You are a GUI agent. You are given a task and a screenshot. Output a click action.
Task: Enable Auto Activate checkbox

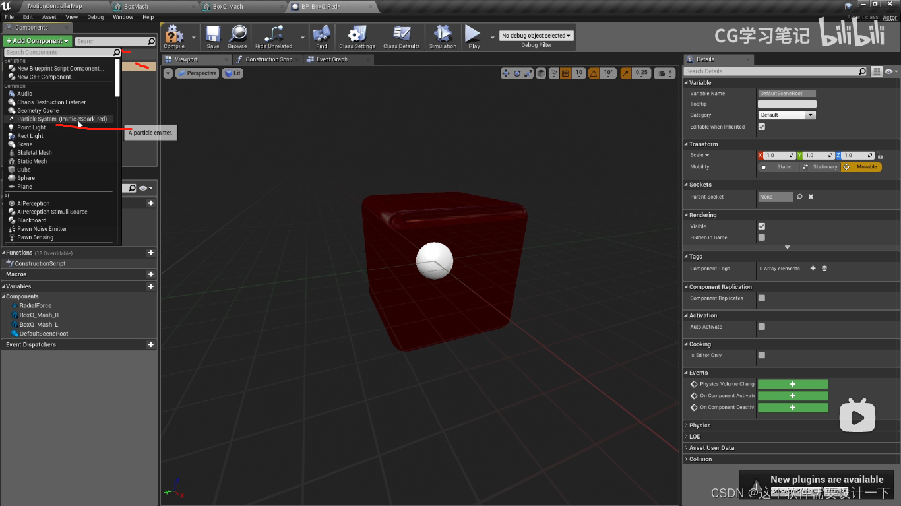pos(762,327)
